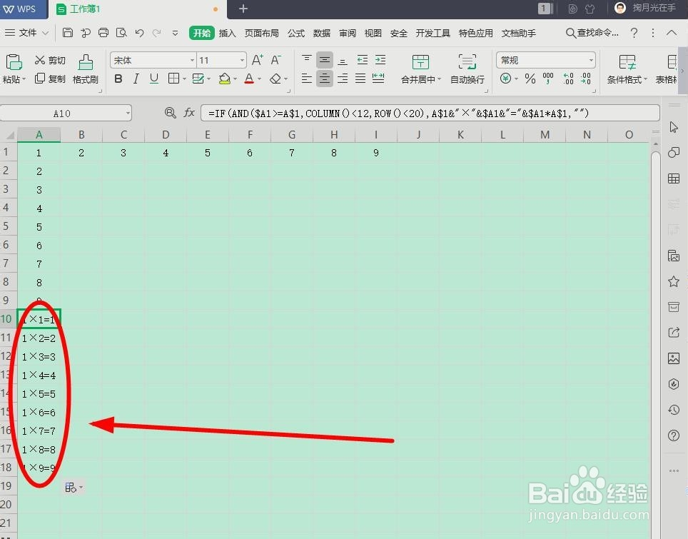Click the zoom magnifier beside fx

pos(171,113)
